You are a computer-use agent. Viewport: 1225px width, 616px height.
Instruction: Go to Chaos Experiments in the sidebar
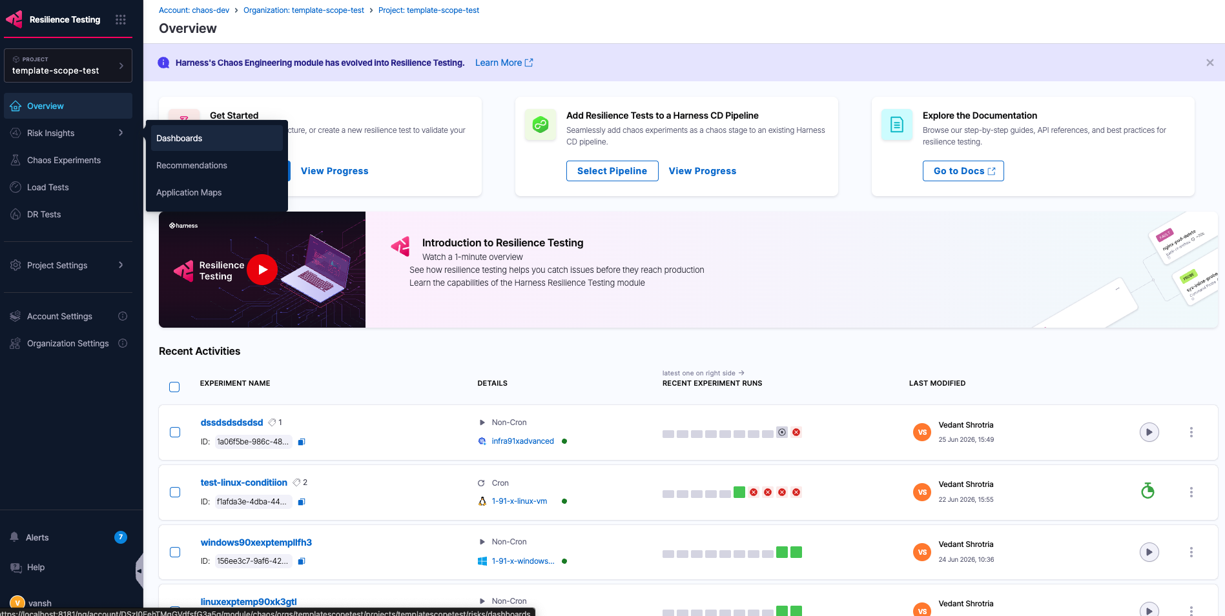(68, 160)
